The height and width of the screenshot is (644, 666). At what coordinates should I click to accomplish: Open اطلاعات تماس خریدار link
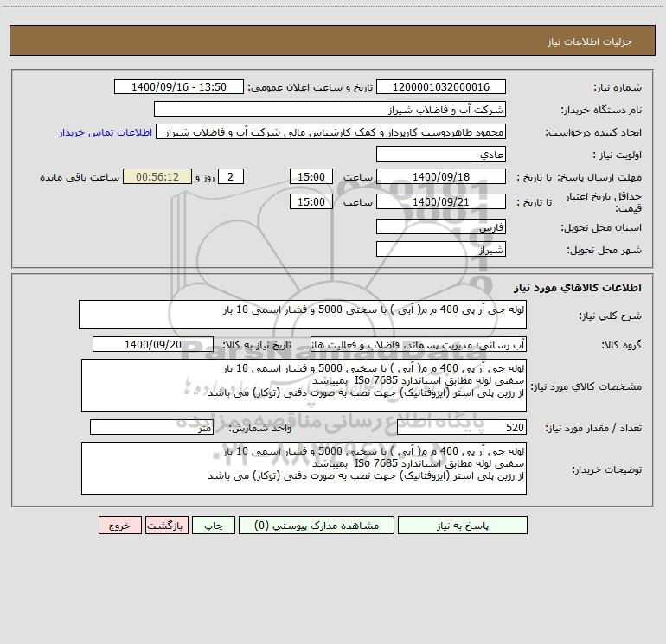click(106, 132)
